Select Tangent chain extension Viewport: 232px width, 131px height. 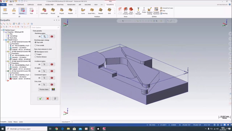pyautogui.click(x=36, y=54)
